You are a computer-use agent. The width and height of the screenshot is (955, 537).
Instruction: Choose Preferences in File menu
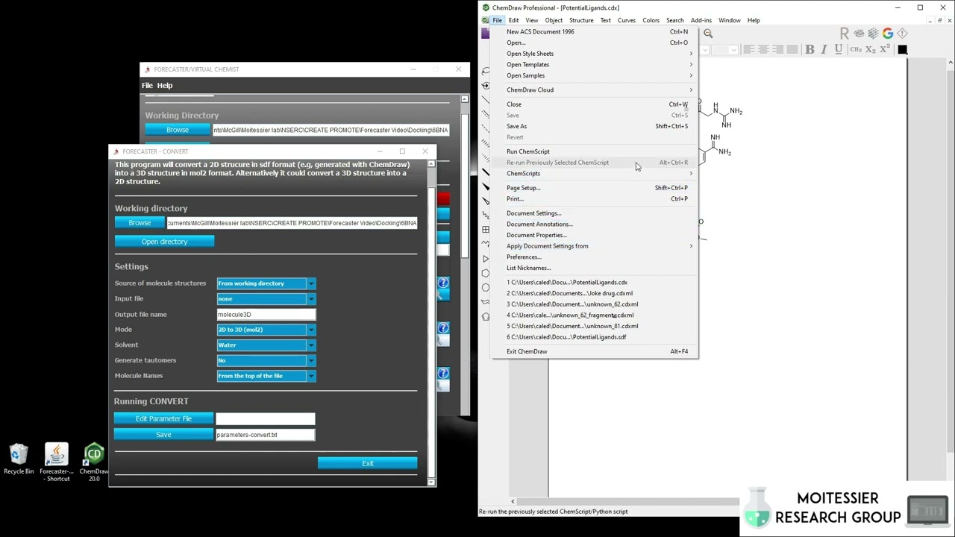[x=595, y=257]
